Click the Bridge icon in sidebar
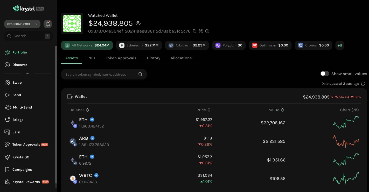The height and width of the screenshot is (192, 369). 7,120
